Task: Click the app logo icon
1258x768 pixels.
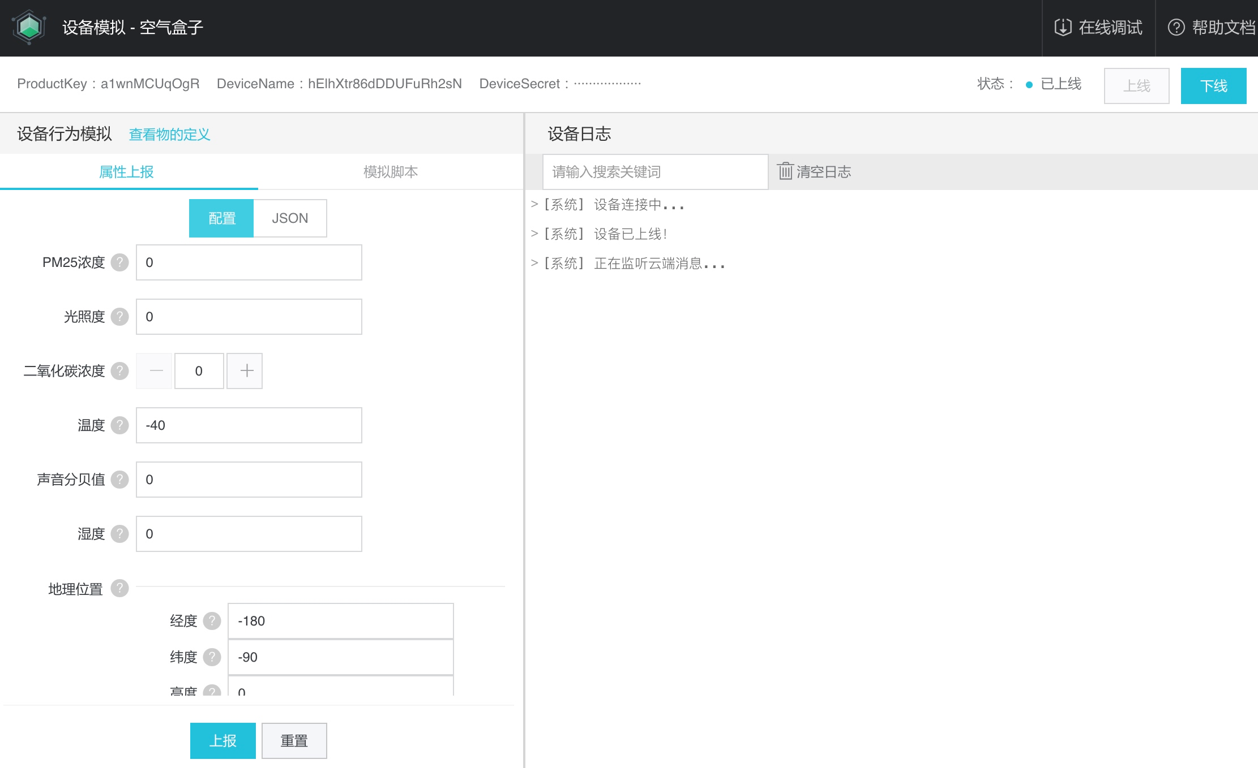Action: (x=29, y=27)
